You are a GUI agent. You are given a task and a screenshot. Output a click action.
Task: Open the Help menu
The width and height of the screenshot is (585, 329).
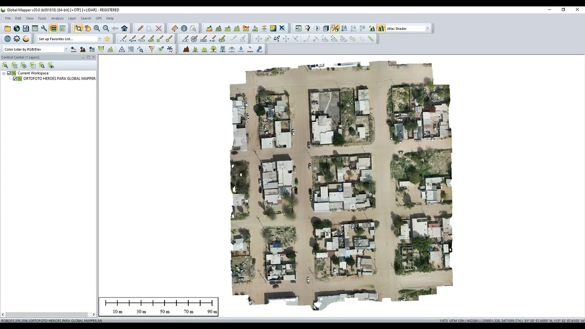(110, 18)
